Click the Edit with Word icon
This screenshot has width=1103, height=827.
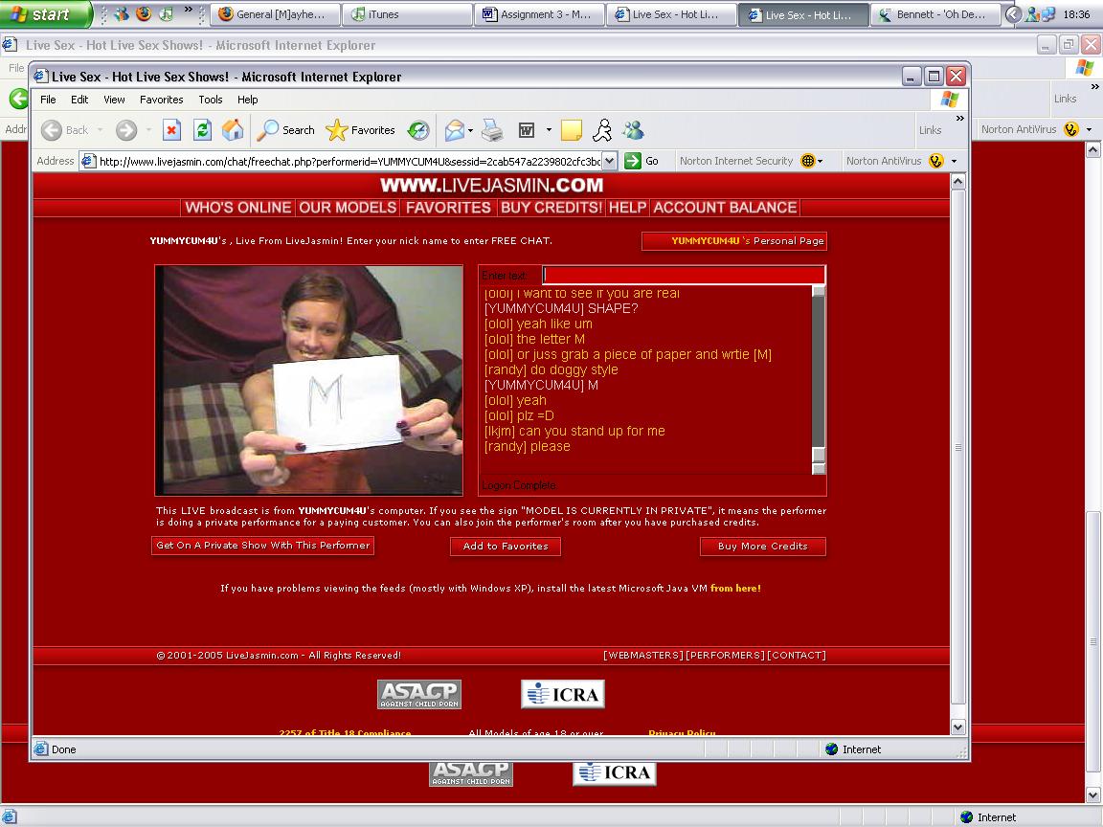click(527, 130)
